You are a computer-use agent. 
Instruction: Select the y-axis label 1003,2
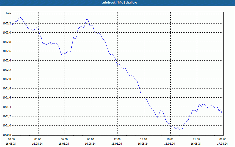point(7,24)
